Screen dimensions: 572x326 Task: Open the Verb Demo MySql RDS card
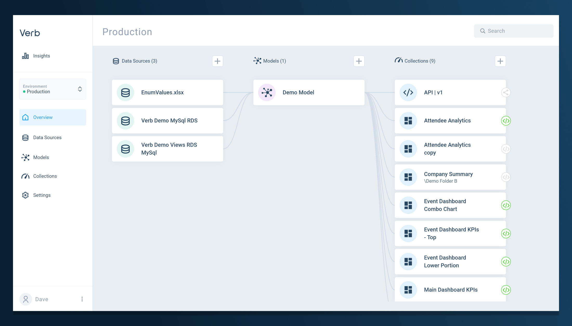[x=169, y=121]
